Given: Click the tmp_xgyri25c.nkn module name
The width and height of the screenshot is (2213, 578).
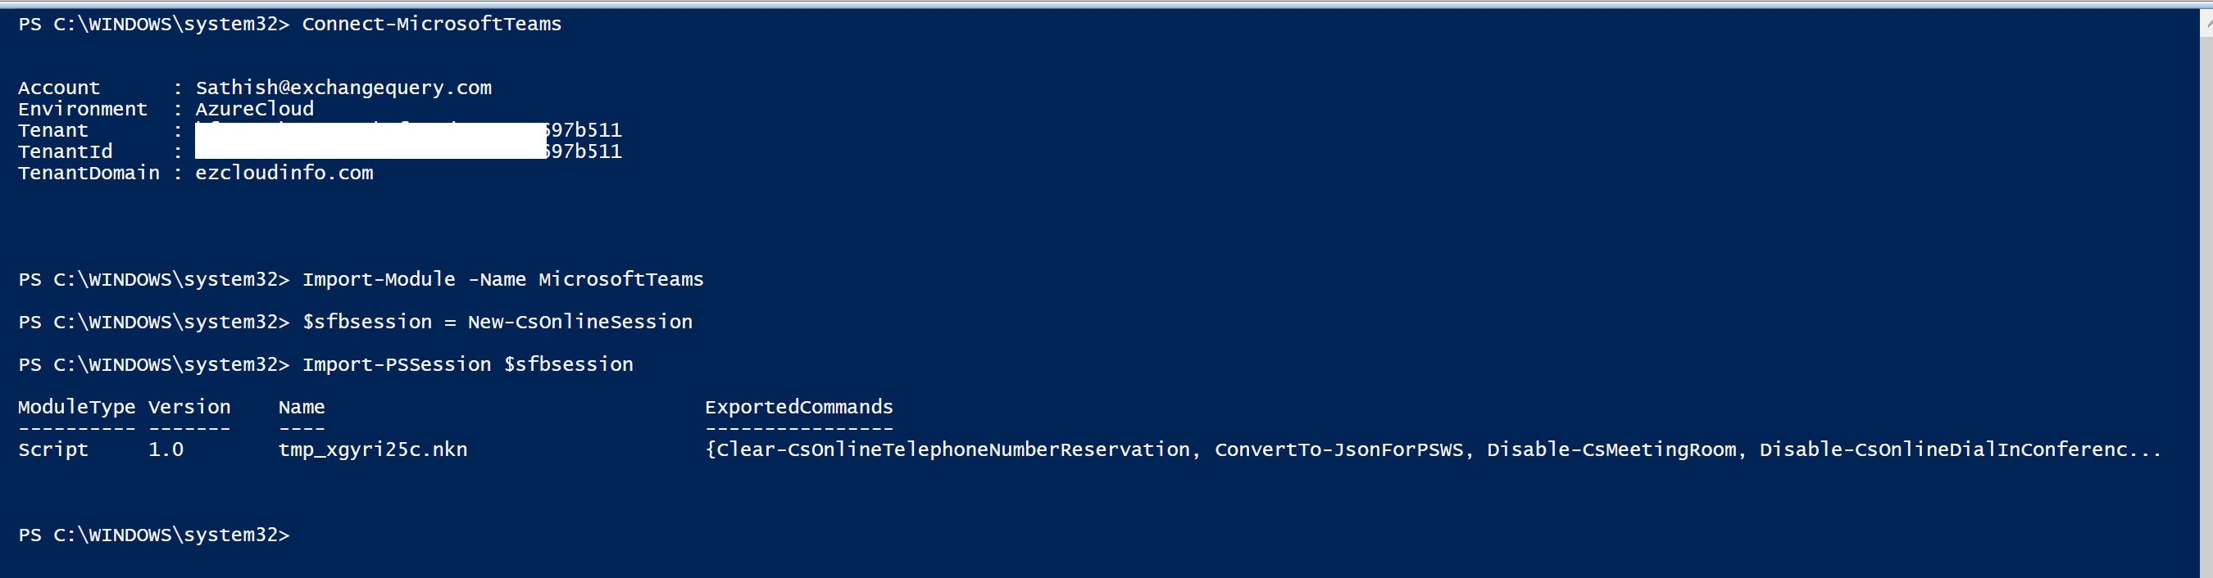Looking at the screenshot, I should click(x=373, y=449).
